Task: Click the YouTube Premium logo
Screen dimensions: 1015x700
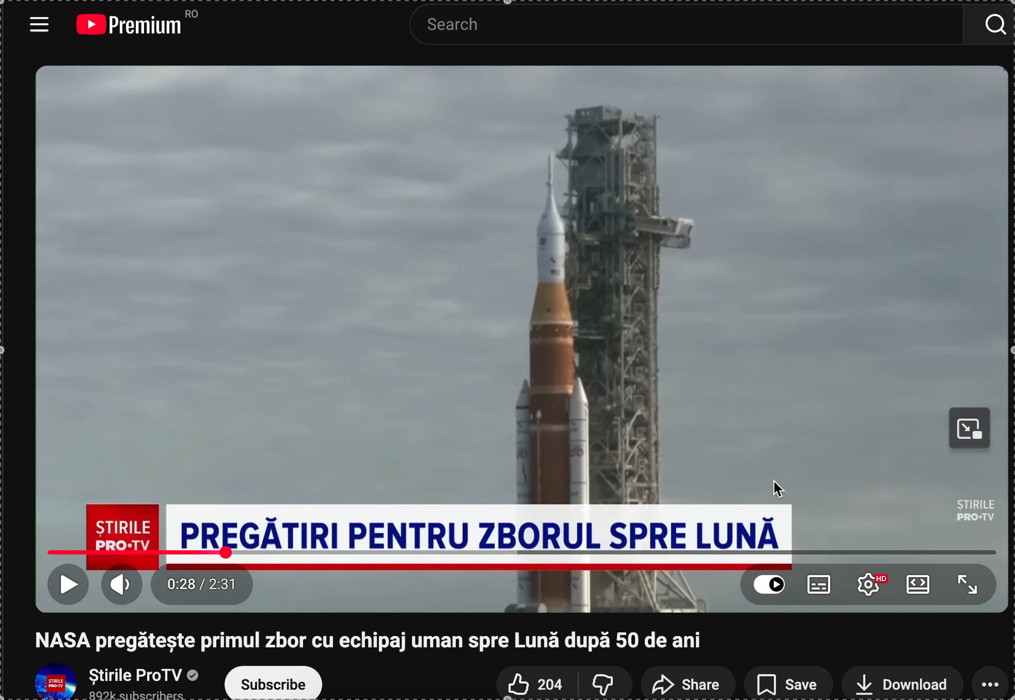Action: click(x=129, y=24)
